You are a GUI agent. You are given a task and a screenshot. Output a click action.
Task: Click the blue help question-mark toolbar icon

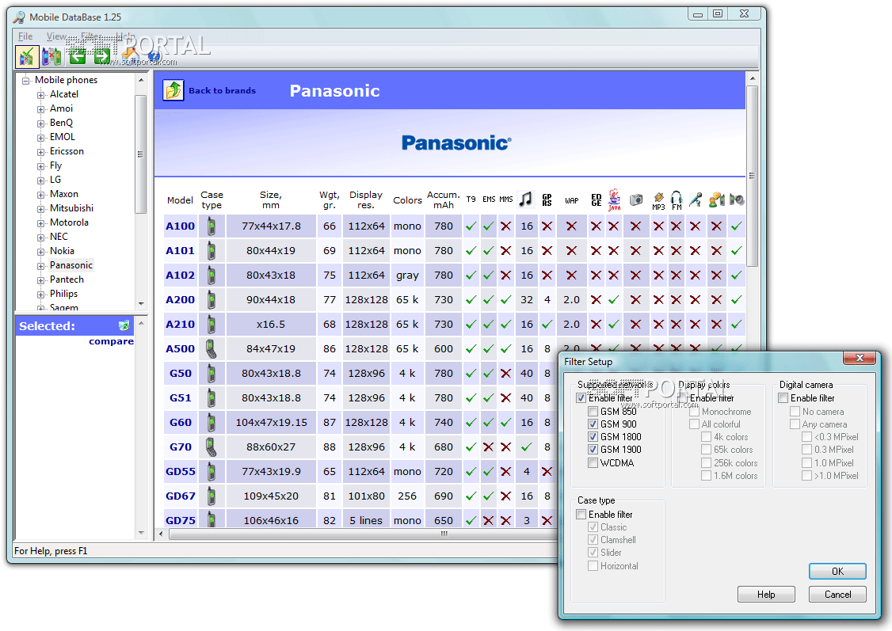[x=154, y=56]
